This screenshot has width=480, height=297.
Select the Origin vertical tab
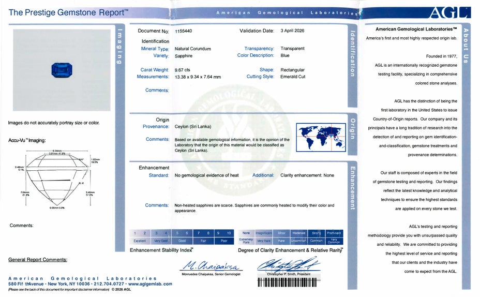pos(352,129)
